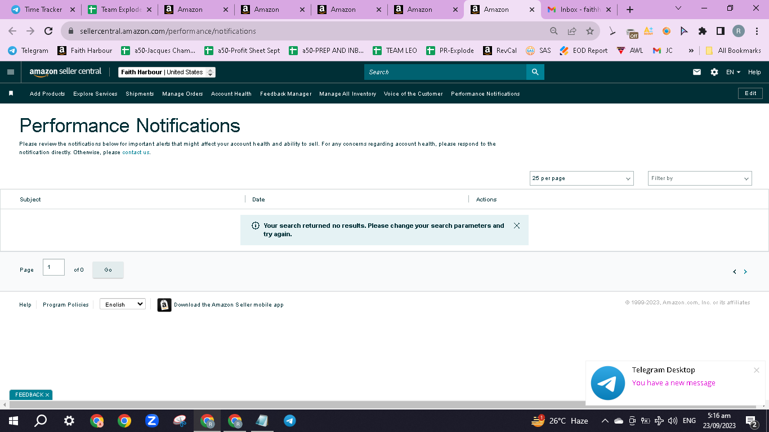This screenshot has width=769, height=432.
Task: Open the Windows Start menu
Action: click(14, 421)
